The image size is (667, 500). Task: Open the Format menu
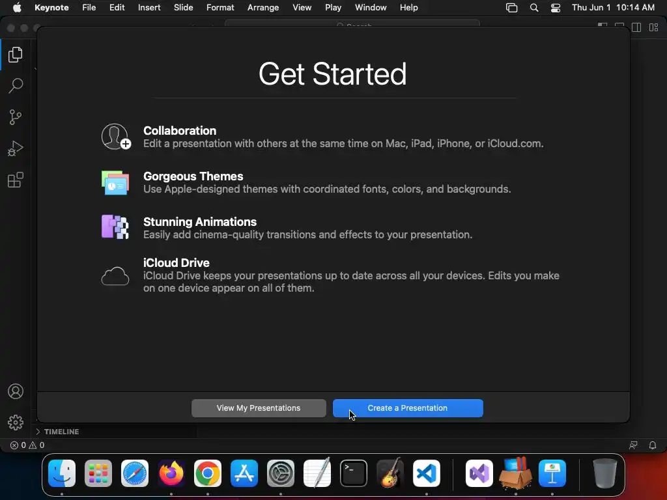220,8
